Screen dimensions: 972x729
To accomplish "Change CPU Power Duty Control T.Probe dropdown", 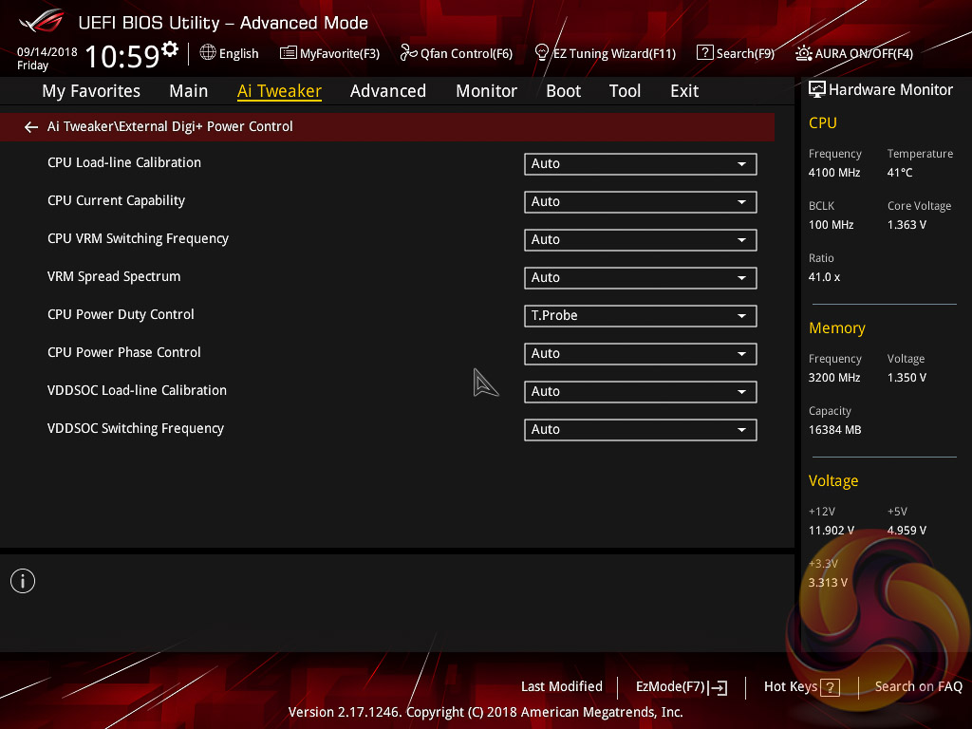I will pos(641,315).
